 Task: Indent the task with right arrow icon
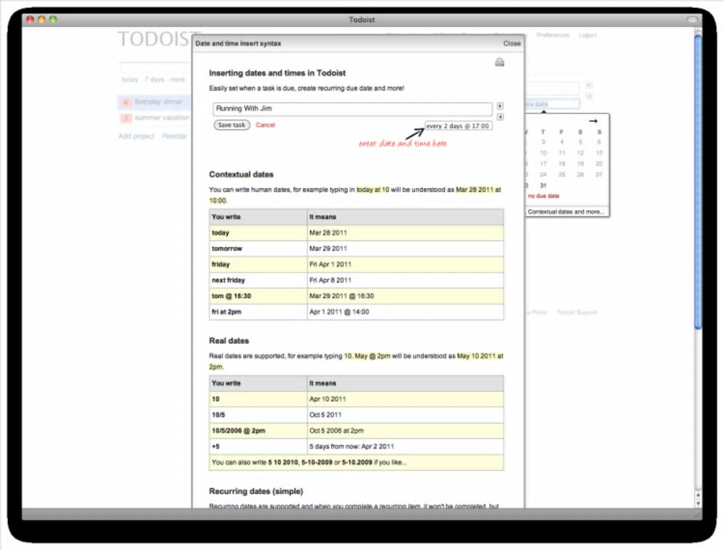point(500,106)
